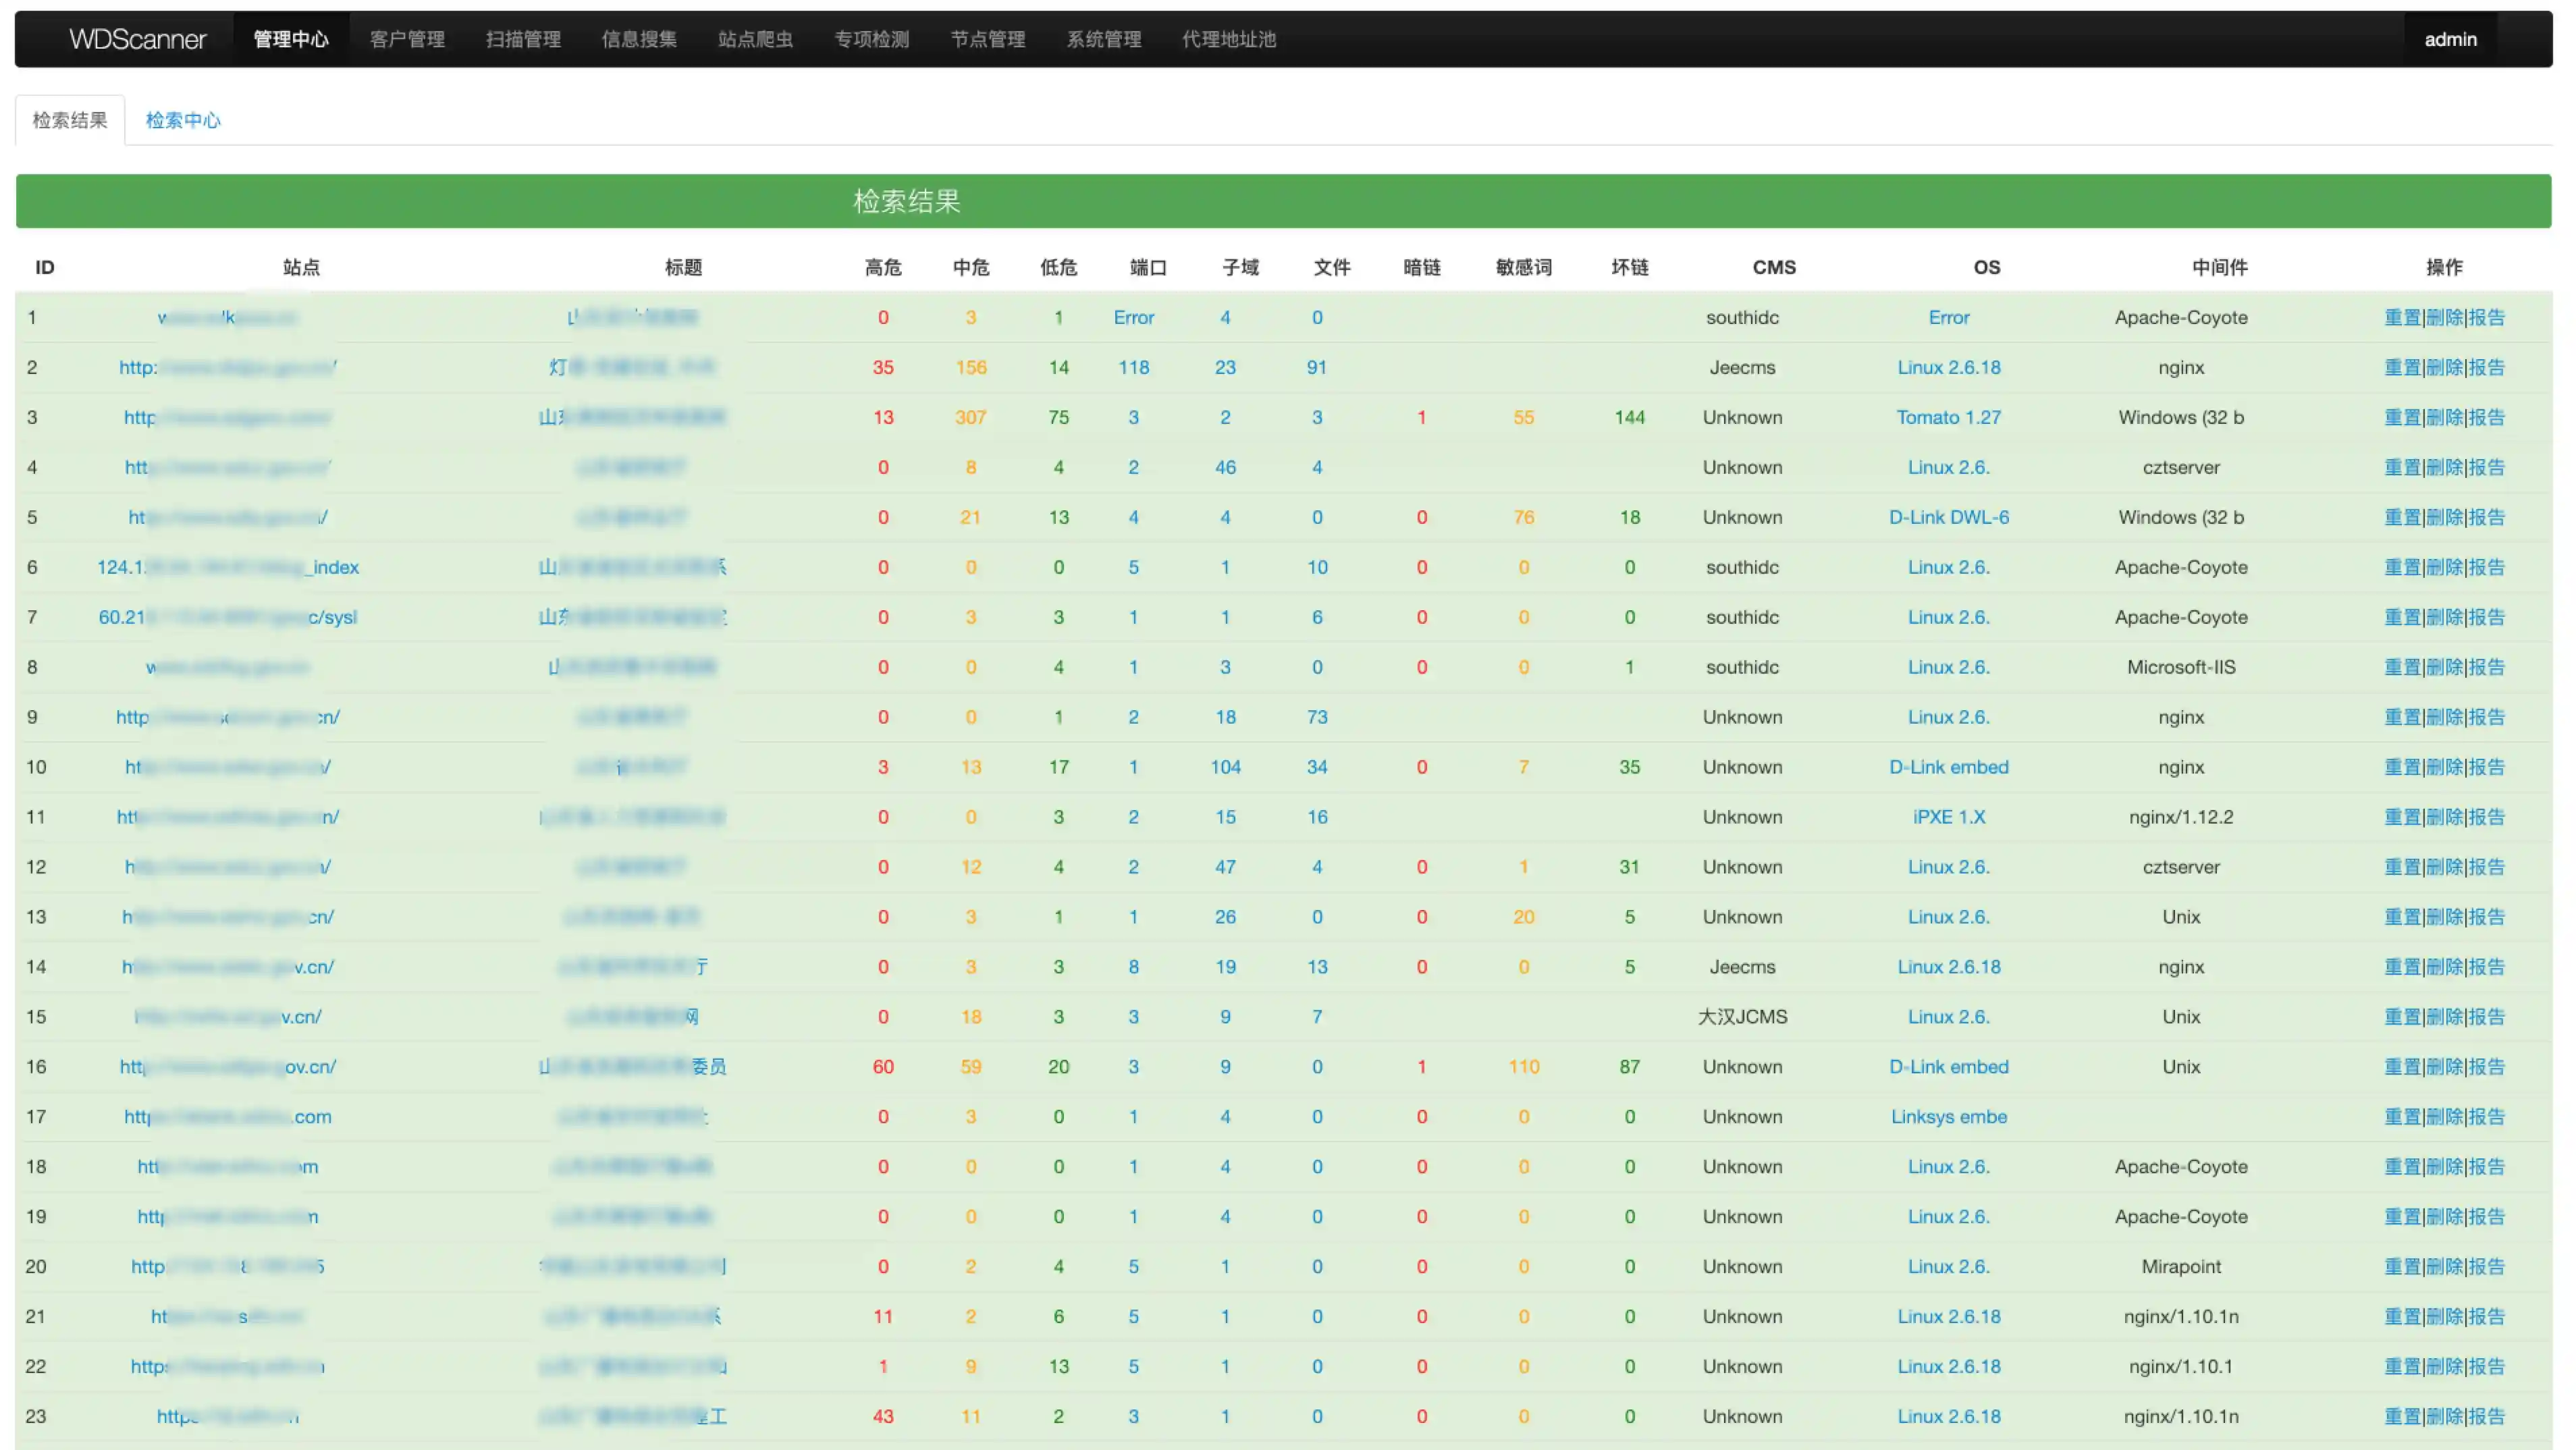The width and height of the screenshot is (2576, 1450).
Task: Open the 系统管理 navigation menu
Action: [1103, 39]
